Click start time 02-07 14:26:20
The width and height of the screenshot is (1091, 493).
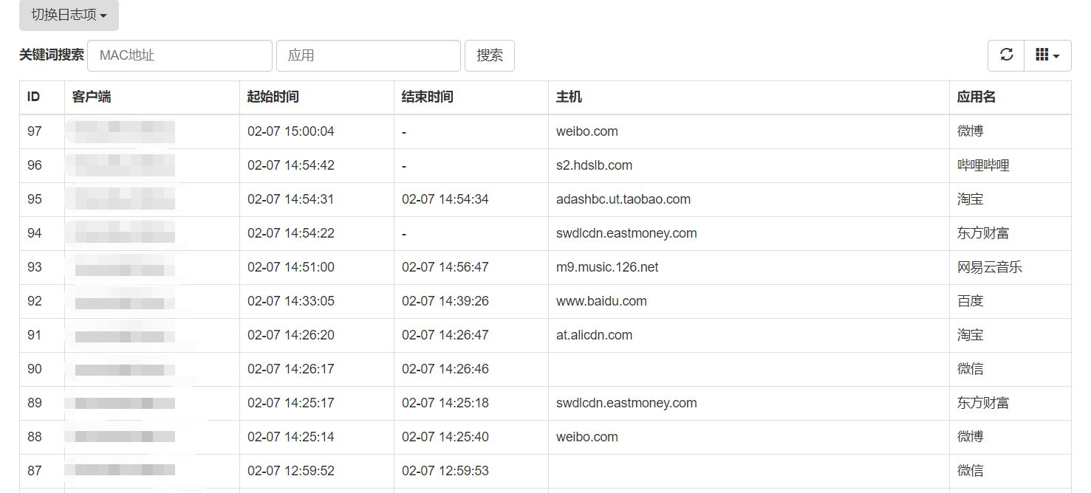coord(291,335)
